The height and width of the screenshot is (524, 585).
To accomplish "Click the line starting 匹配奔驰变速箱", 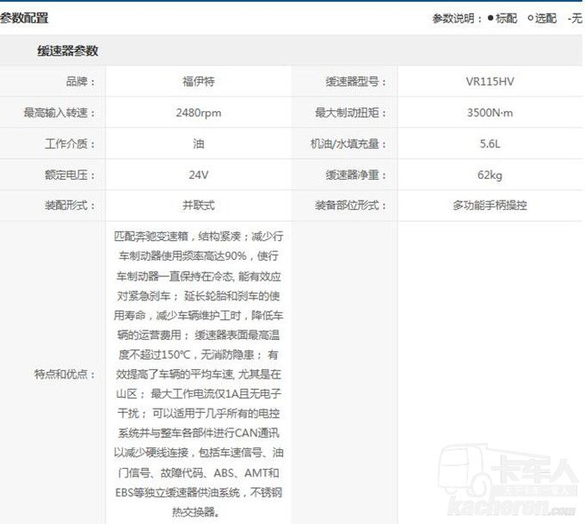I will click(199, 237).
